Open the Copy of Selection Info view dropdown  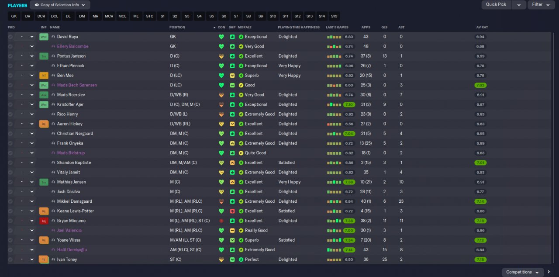60,5
